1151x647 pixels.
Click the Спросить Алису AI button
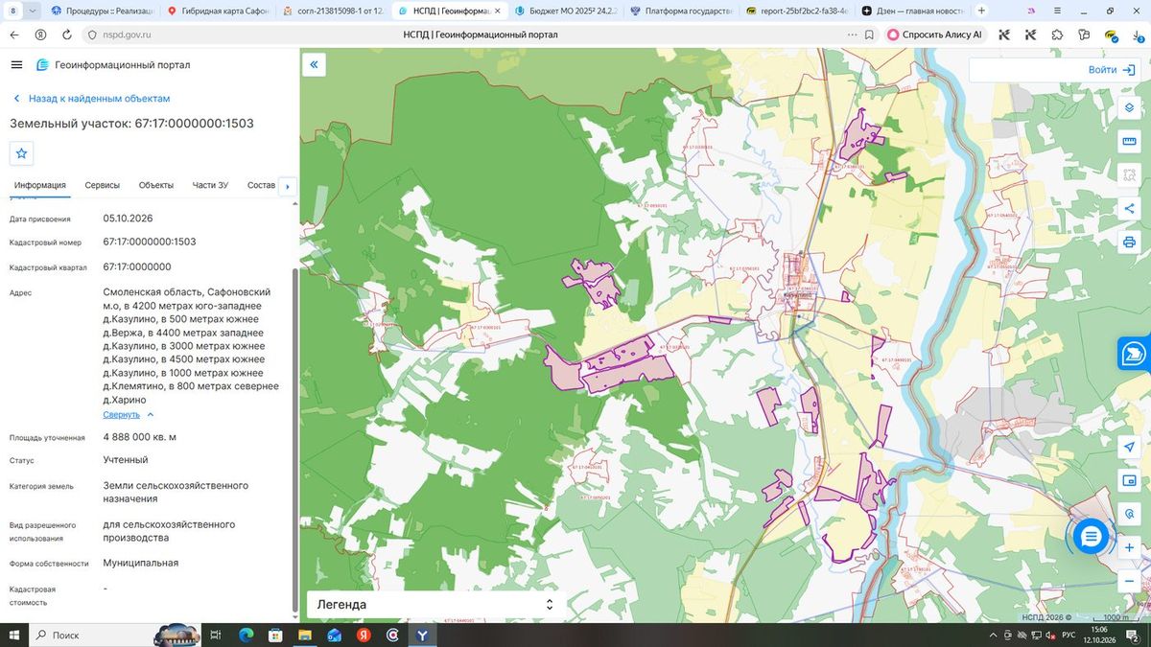(x=934, y=35)
